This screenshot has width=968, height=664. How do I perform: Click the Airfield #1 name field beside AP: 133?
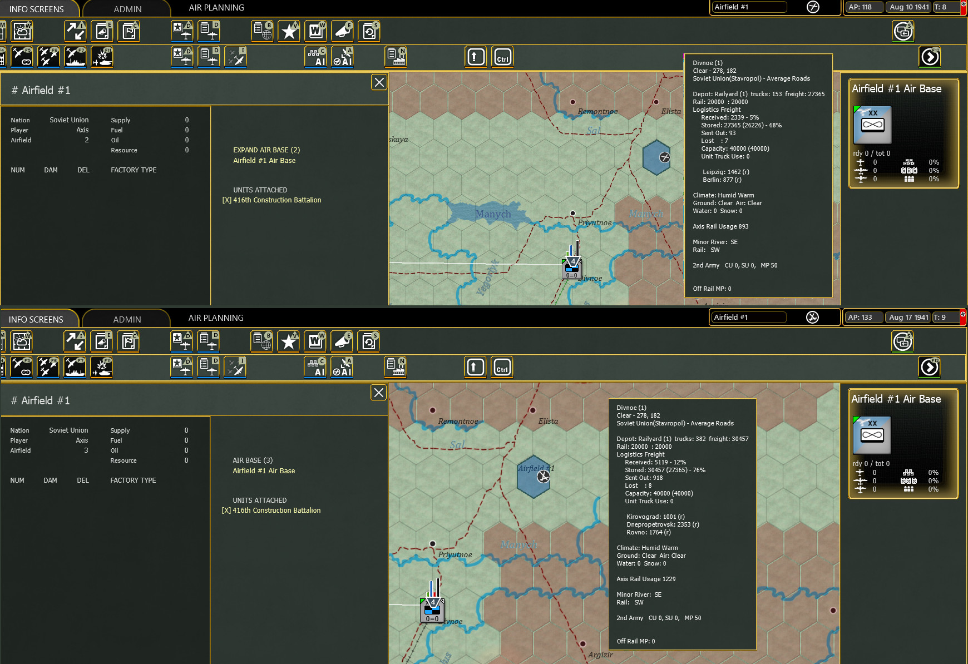pyautogui.click(x=748, y=318)
